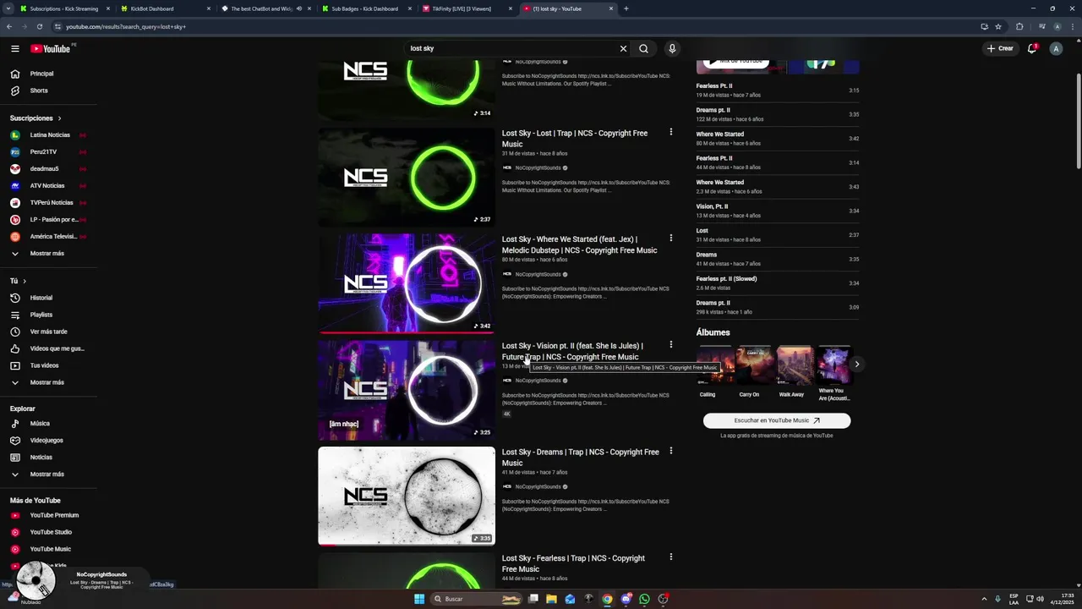Select Dreams pt. II song with 122 M views

tap(778, 114)
